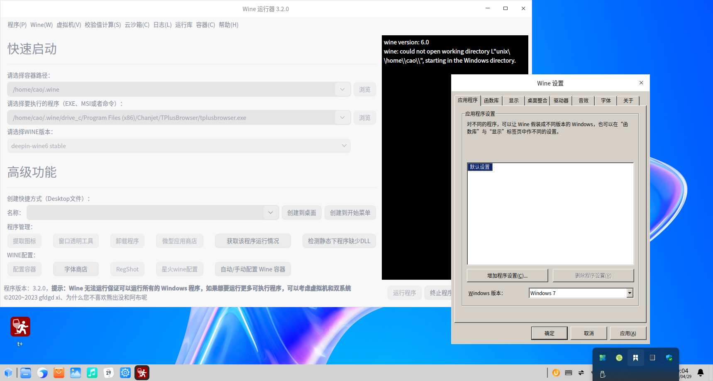Click the orange U tray icon
The height and width of the screenshot is (381, 713).
[556, 373]
